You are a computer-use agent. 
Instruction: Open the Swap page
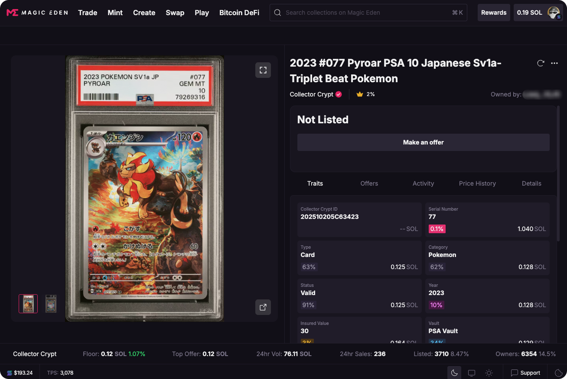coord(175,13)
